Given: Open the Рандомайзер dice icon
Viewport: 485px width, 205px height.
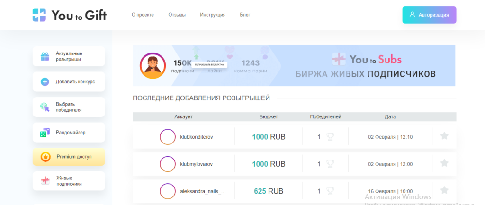Looking at the screenshot, I should [45, 133].
